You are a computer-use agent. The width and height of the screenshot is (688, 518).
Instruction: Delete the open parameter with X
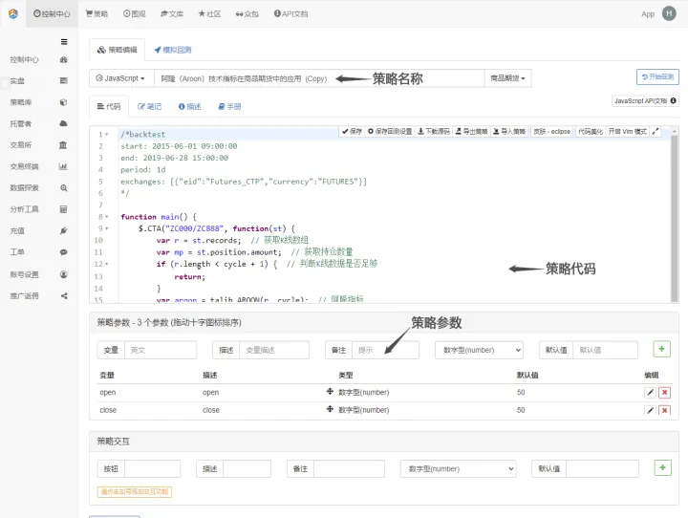[x=665, y=393]
